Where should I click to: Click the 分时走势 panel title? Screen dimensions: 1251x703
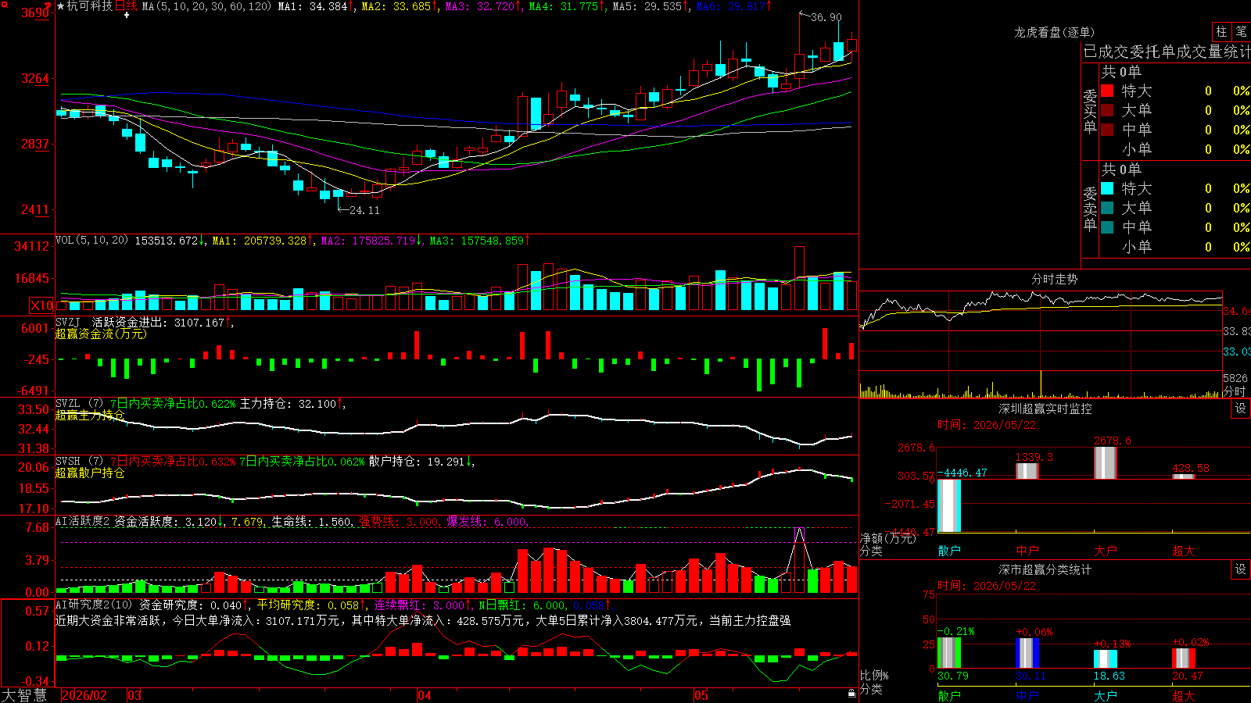1055,279
